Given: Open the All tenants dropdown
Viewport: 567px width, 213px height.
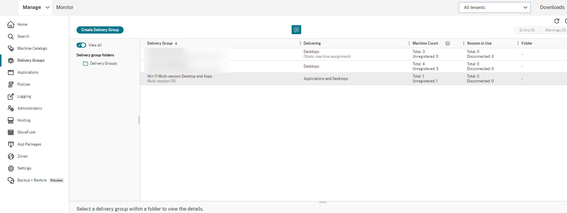Looking at the screenshot, I should pos(494,7).
